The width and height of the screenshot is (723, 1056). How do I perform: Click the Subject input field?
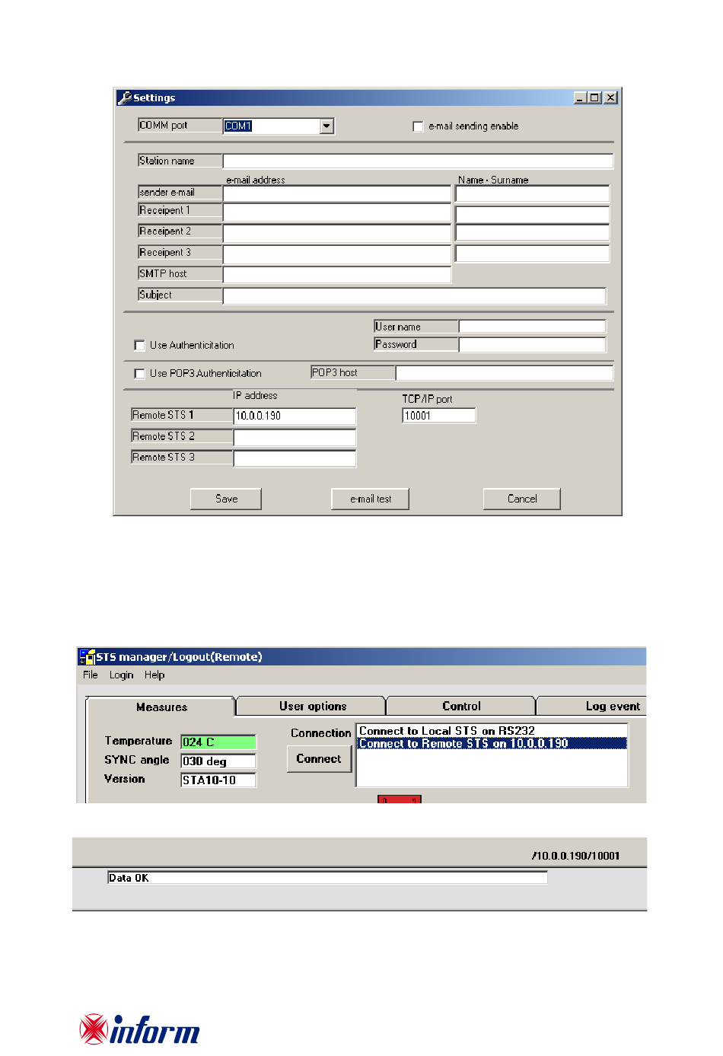[x=415, y=296]
